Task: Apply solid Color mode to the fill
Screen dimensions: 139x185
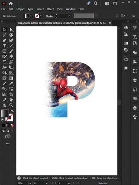Action: click(3, 125)
